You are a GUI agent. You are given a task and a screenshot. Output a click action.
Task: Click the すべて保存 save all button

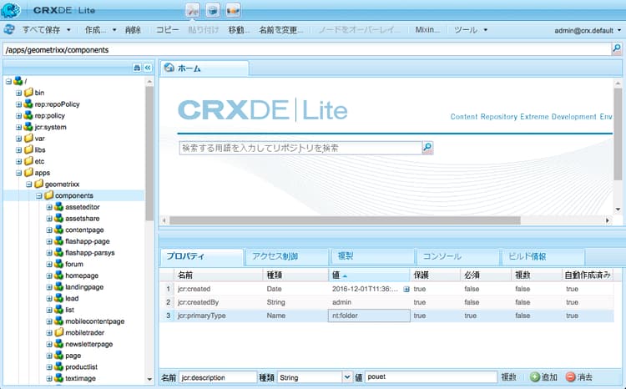point(41,30)
